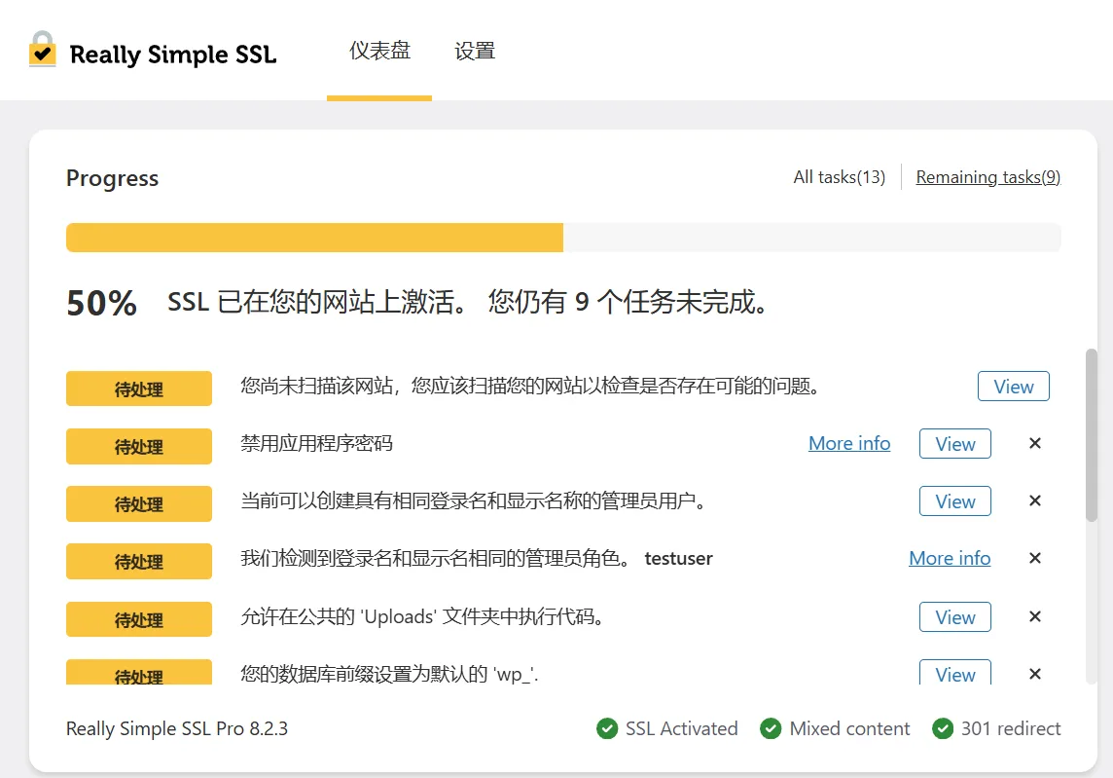
Task: Dismiss the testuser admin role task
Action: click(1035, 559)
